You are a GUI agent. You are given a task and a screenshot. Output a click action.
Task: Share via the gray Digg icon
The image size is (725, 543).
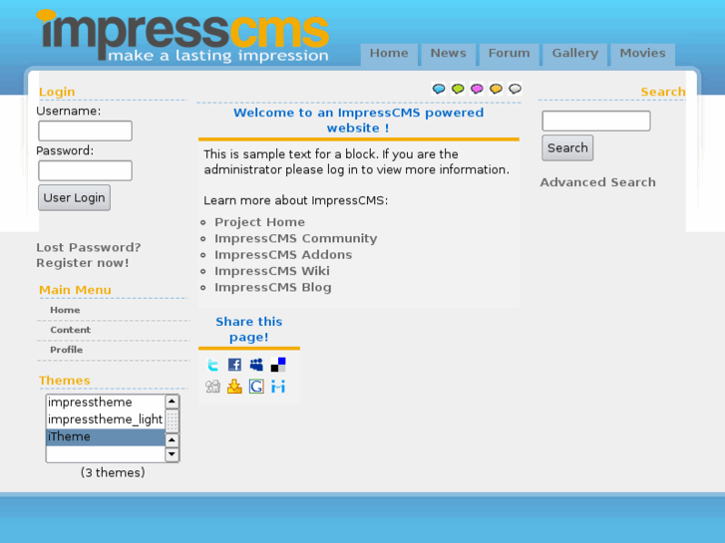212,387
